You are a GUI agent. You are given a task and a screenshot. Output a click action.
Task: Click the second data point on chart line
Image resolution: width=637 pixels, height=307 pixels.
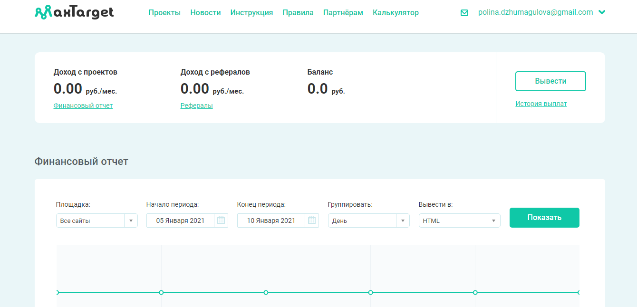(x=161, y=292)
